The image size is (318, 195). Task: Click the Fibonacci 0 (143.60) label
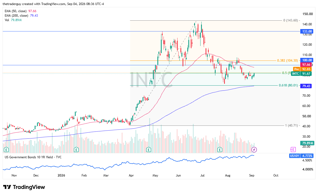pos(290,20)
